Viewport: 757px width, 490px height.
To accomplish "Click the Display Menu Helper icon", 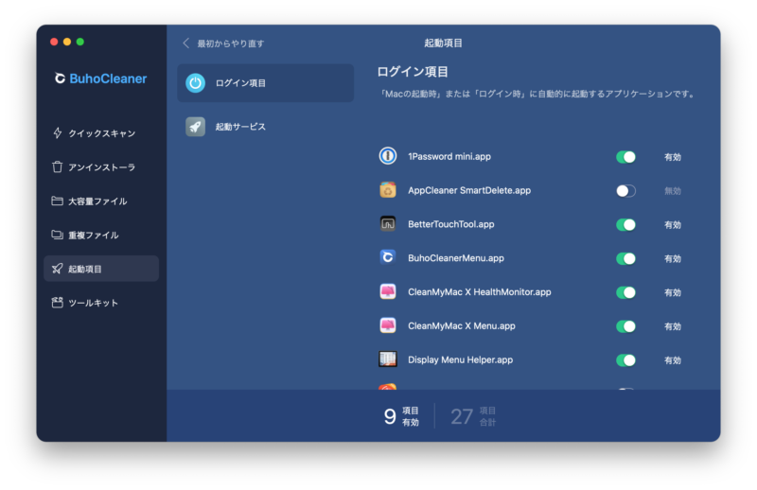I will [388, 359].
